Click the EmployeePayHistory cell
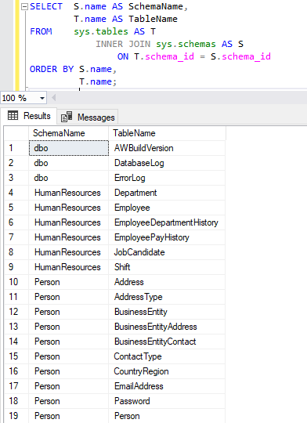 pos(167,237)
